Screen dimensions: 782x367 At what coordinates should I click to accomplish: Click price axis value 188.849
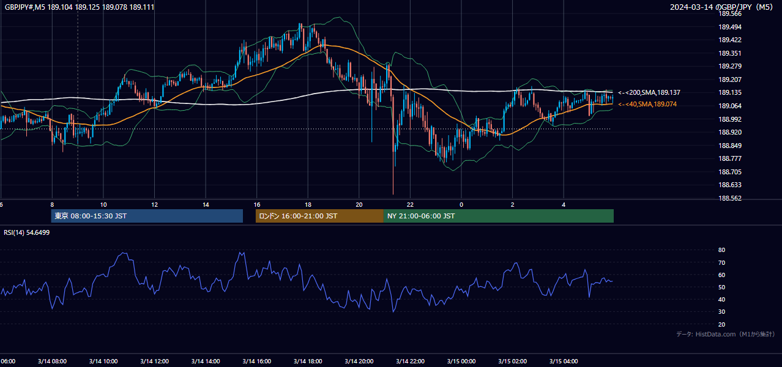[x=729, y=146]
